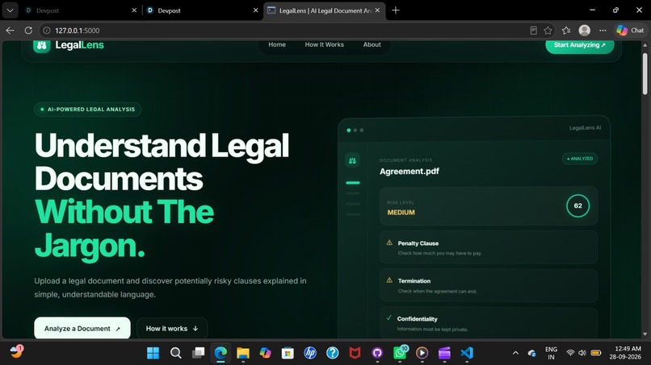
Task: Click the active green sidebar indicator
Action: coord(353,183)
